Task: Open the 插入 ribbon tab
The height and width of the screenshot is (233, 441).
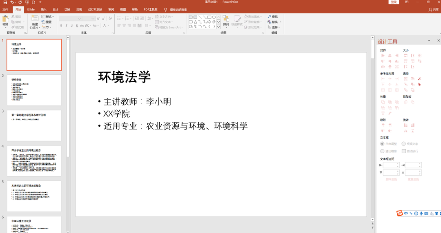Action: tap(43, 9)
